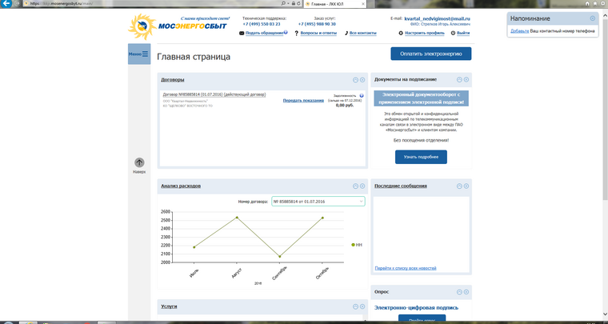Click the Договоры panel heading
608x324 pixels.
173,80
